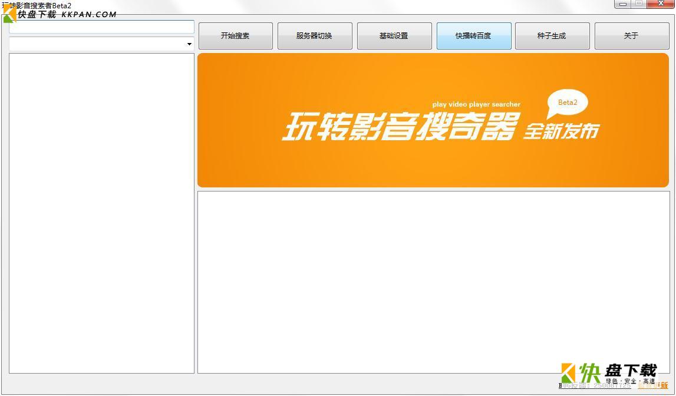Screen dimensions: 676x396
Task: Close the application window
Action: (x=661, y=4)
